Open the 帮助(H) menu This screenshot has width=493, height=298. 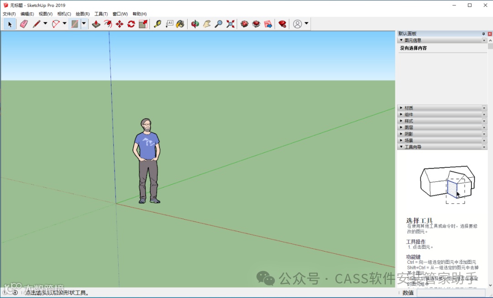tap(140, 14)
